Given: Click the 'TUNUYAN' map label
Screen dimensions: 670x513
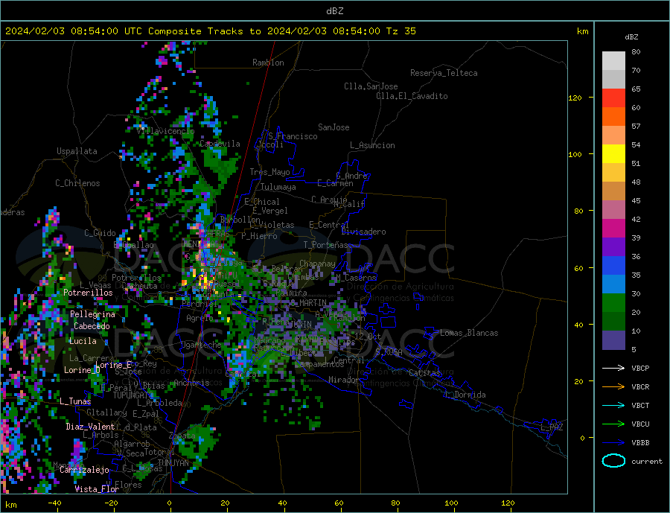Looking at the screenshot, I should click(x=173, y=463).
